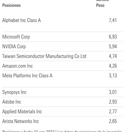Select the Adobe Inc holding
Screen dimensions: 123x132
[12, 102]
